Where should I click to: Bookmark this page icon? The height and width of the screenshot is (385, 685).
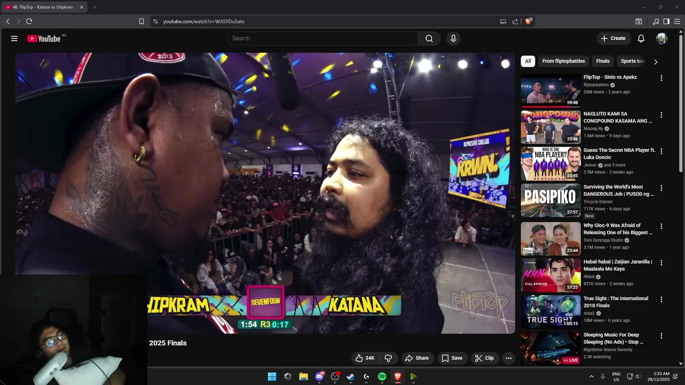[141, 21]
